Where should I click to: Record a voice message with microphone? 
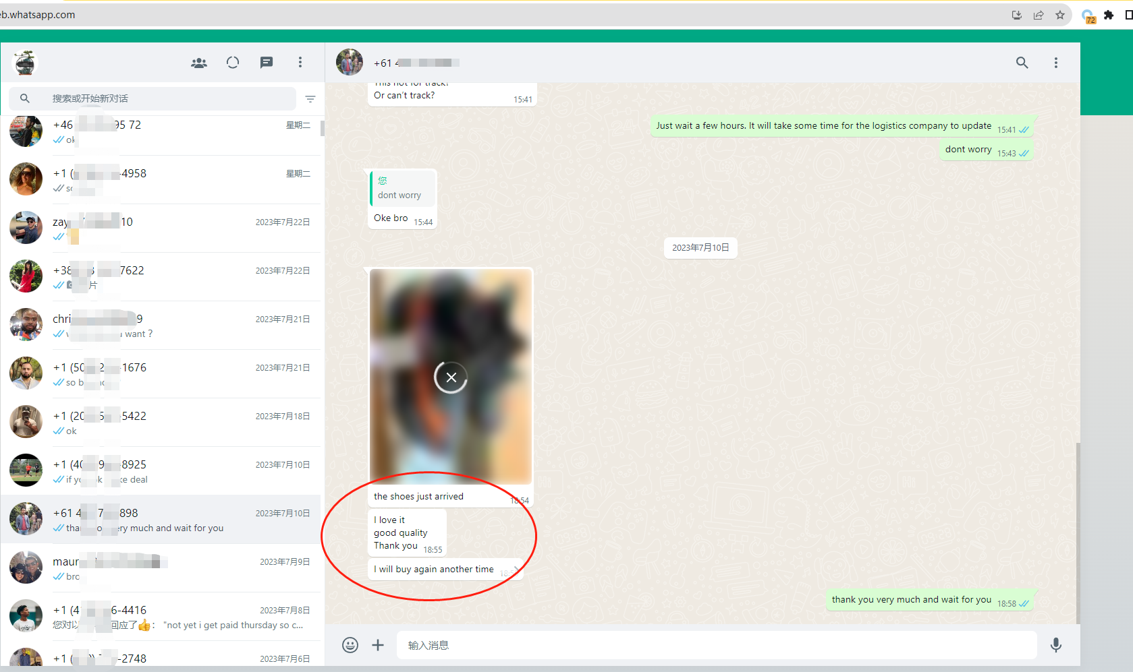[1055, 645]
